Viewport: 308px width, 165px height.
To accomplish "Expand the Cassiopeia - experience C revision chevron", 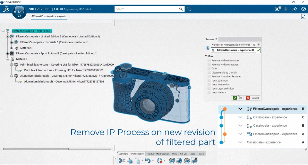I will (x=240, y=117).
